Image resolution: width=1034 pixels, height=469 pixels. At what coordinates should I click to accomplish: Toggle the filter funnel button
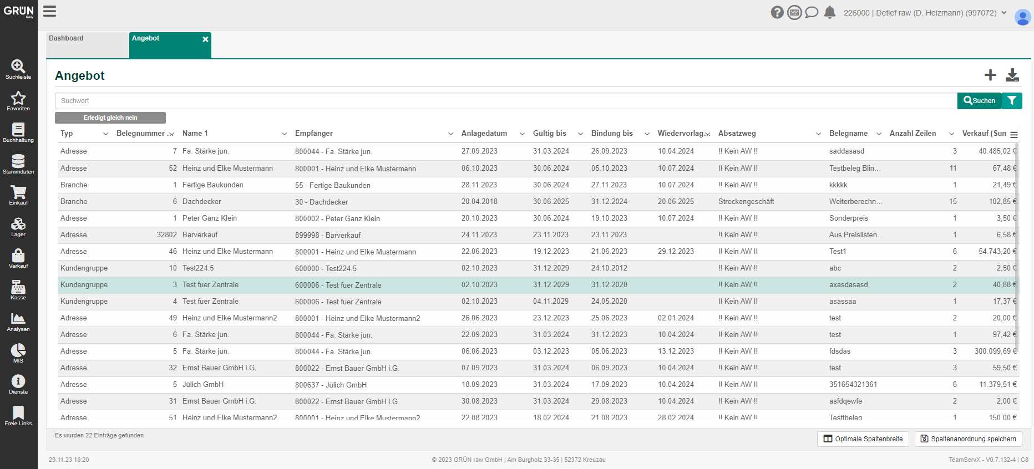(1012, 101)
